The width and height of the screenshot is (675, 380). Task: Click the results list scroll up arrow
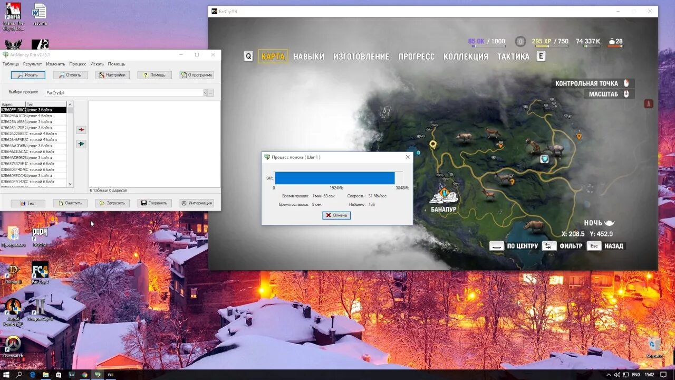click(x=70, y=104)
